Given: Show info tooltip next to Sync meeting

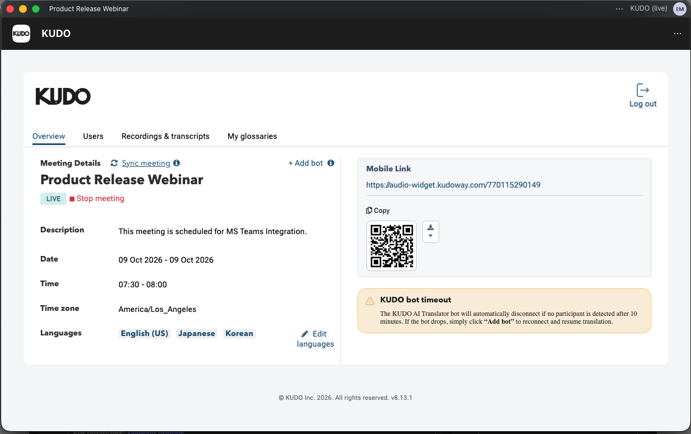Looking at the screenshot, I should click(177, 163).
